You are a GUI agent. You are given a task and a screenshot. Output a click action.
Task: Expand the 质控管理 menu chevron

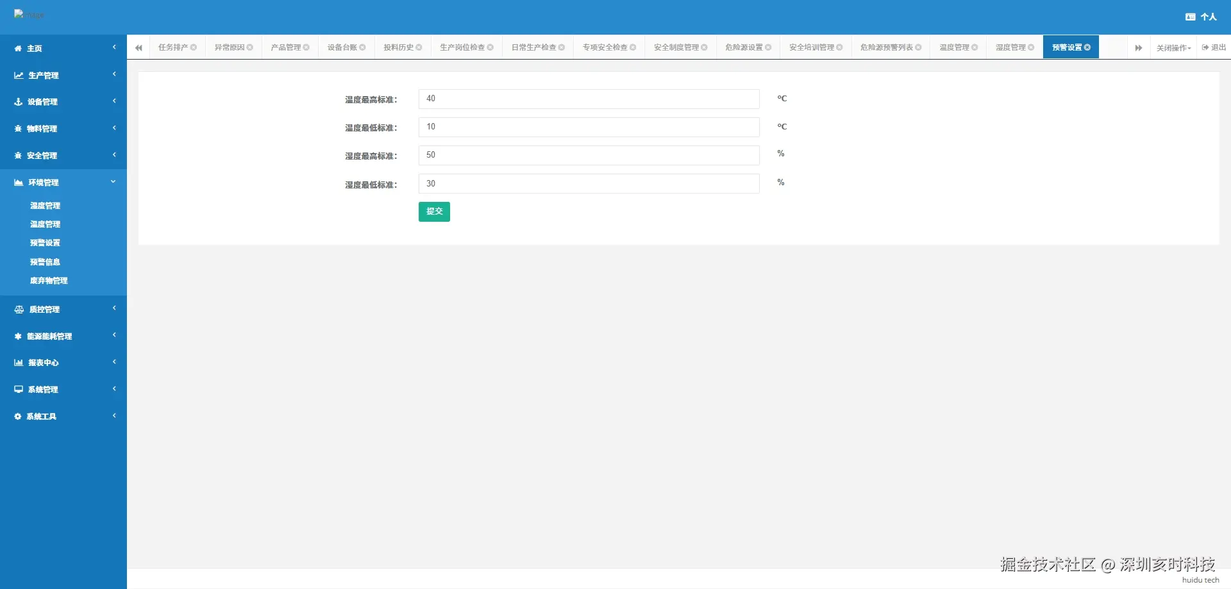point(114,308)
